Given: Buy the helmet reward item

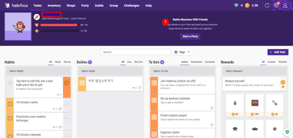Looking at the screenshot, I should coord(255,129).
